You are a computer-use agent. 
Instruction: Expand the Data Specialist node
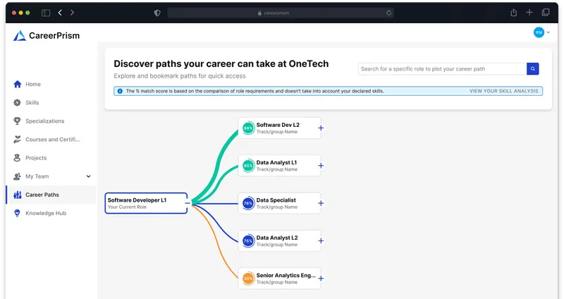[321, 203]
